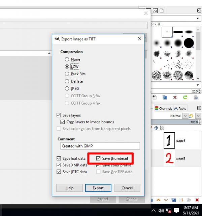Duplicate the layer using the layers panel blue squares icon
This screenshot has height=216, width=202.
coord(174,200)
